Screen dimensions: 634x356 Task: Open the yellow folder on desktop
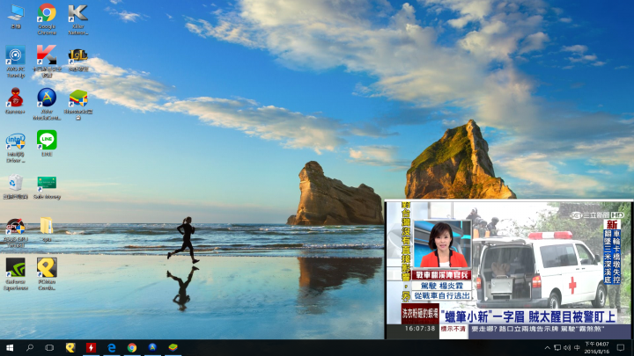47,225
